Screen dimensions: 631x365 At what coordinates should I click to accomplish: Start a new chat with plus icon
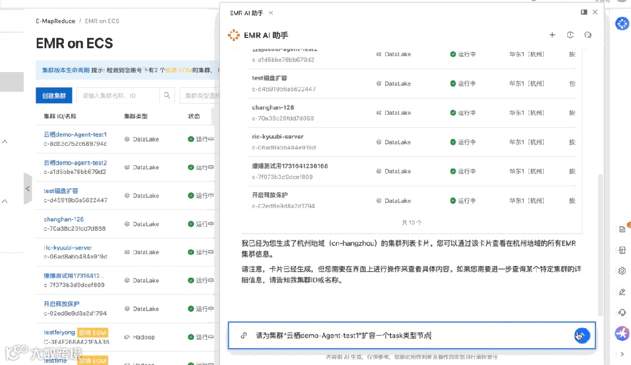552,35
